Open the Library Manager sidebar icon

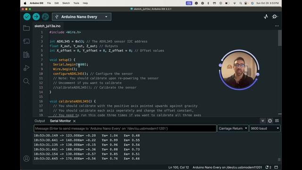pos(26,55)
